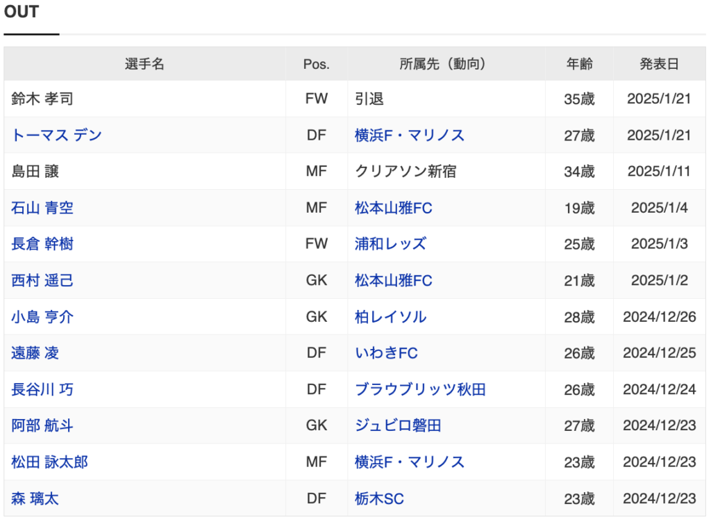Click the 25歳 age cell
Image resolution: width=711 pixels, height=522 pixels.
click(x=579, y=244)
